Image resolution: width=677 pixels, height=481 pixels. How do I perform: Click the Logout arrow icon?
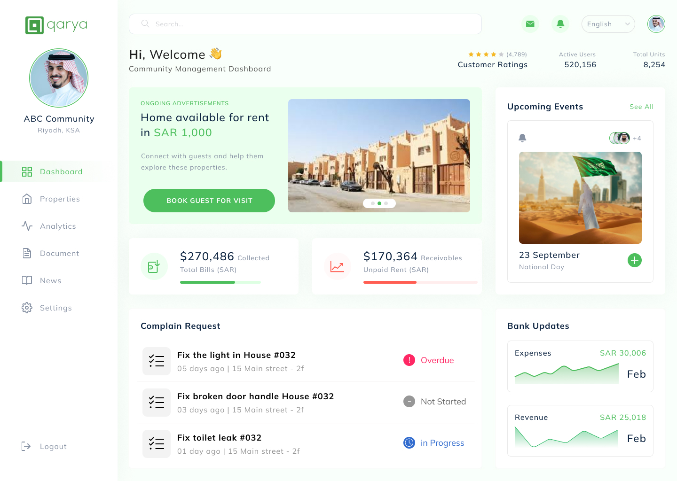(x=26, y=447)
